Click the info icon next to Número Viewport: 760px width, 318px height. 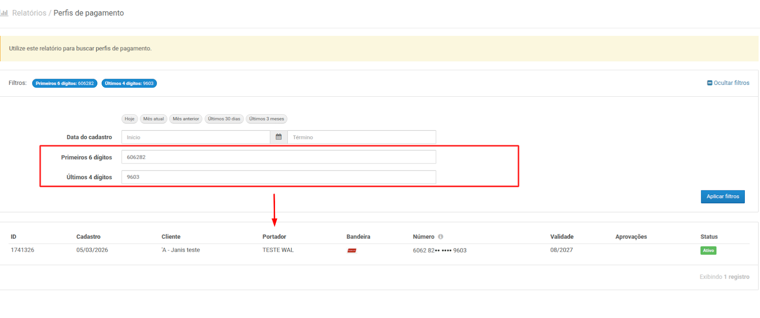(x=440, y=236)
